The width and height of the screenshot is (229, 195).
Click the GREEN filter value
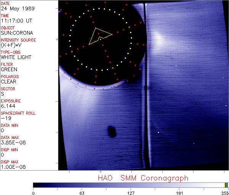pyautogui.click(x=9, y=69)
